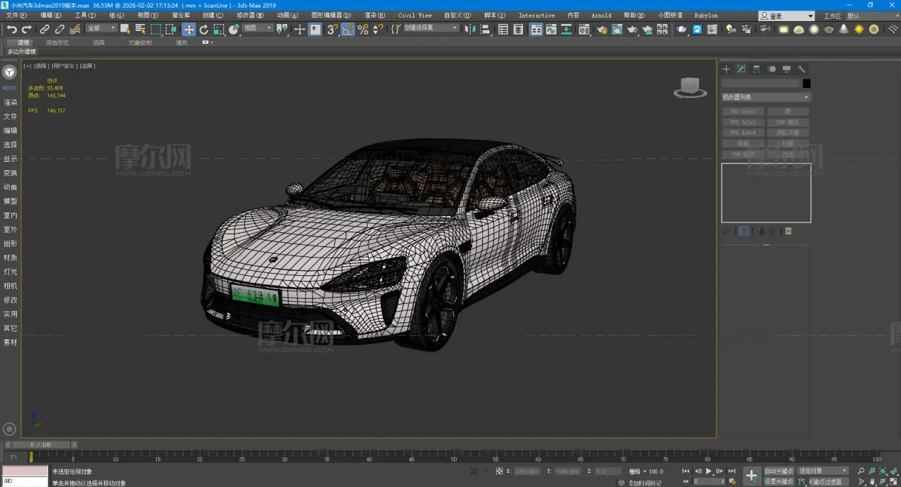The width and height of the screenshot is (901, 487).
Task: Click the Undo arrow icon
Action: (12, 30)
